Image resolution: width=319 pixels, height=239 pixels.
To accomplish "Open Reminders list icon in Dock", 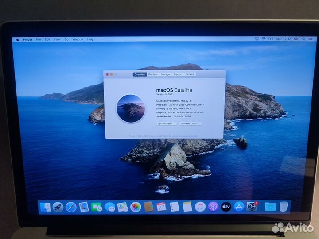I will tap(175, 207).
